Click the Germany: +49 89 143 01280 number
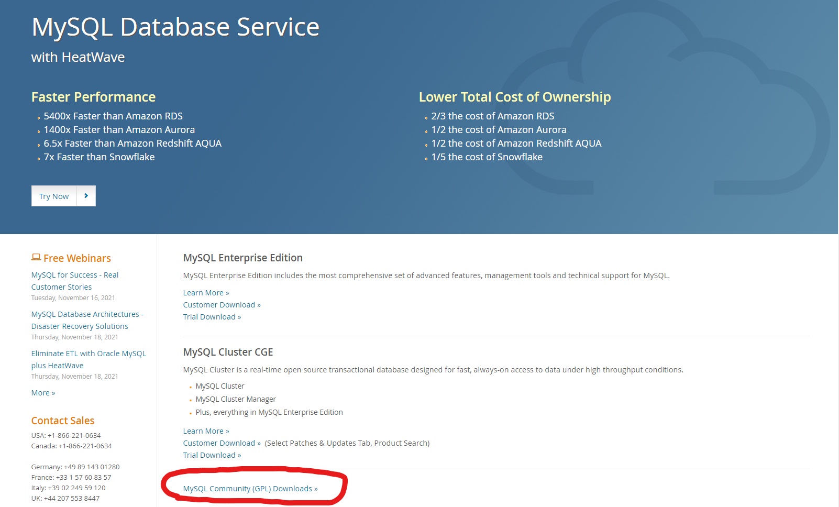This screenshot has width=839, height=507. [75, 467]
